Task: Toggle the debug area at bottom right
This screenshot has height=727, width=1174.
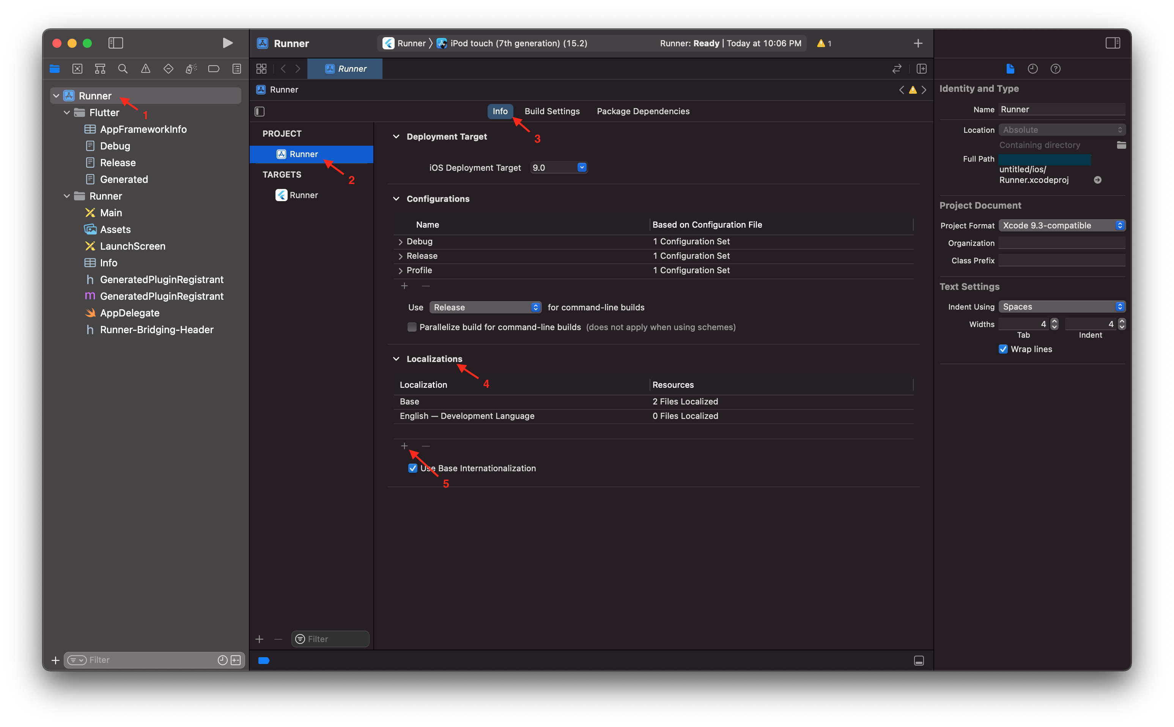Action: point(919,661)
